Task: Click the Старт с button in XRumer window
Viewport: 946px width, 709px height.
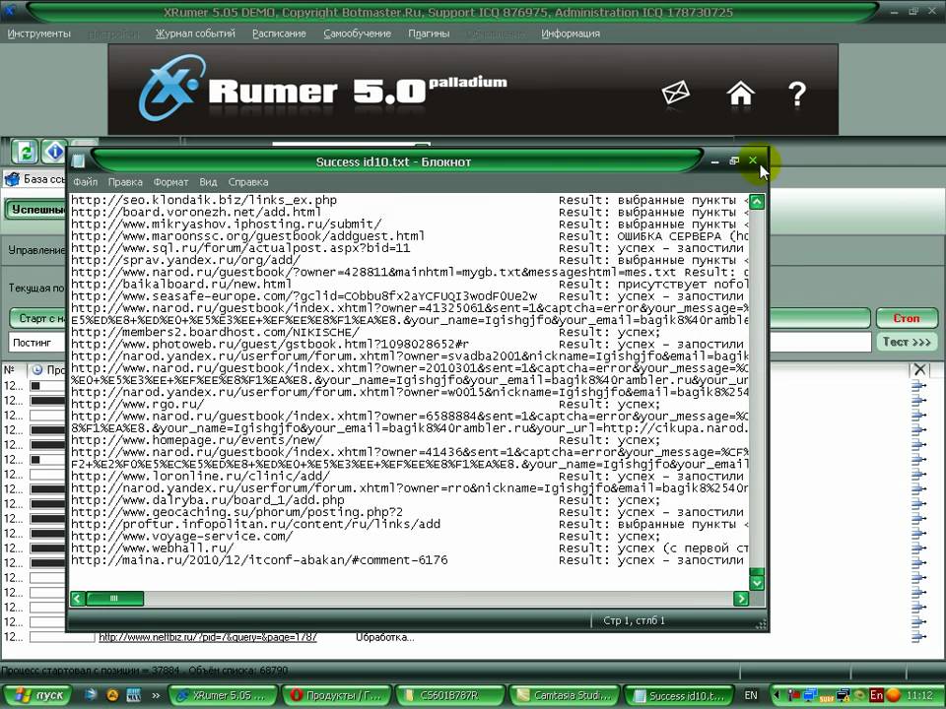Action: pos(38,318)
